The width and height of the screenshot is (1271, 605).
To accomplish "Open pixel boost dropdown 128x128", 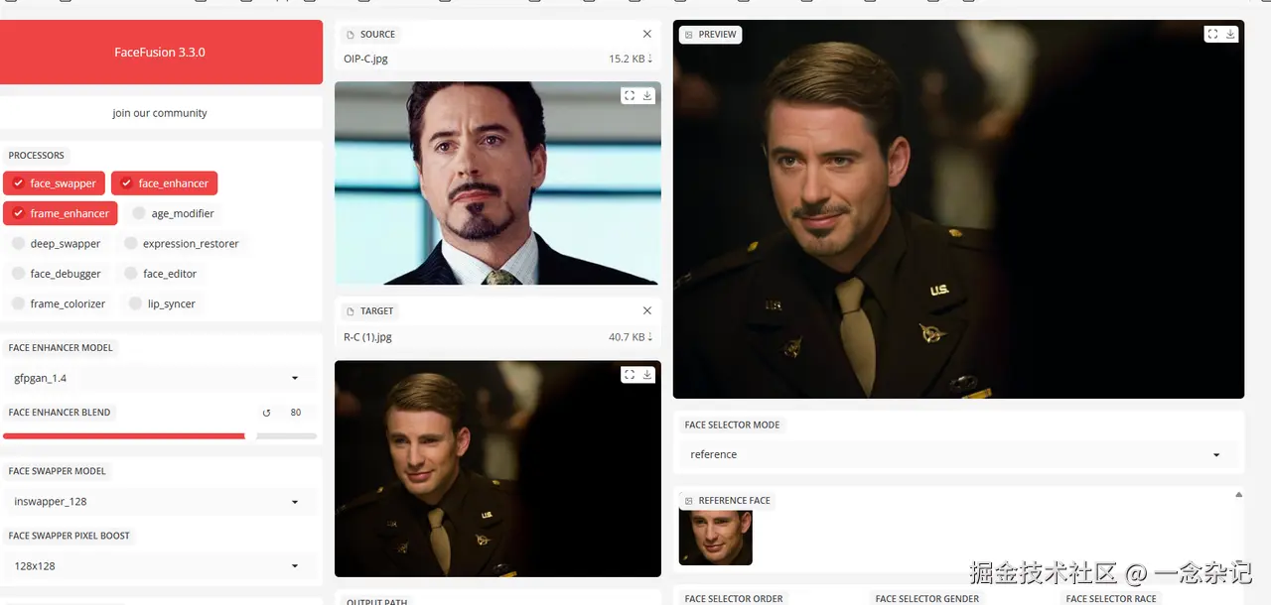I will (x=159, y=565).
